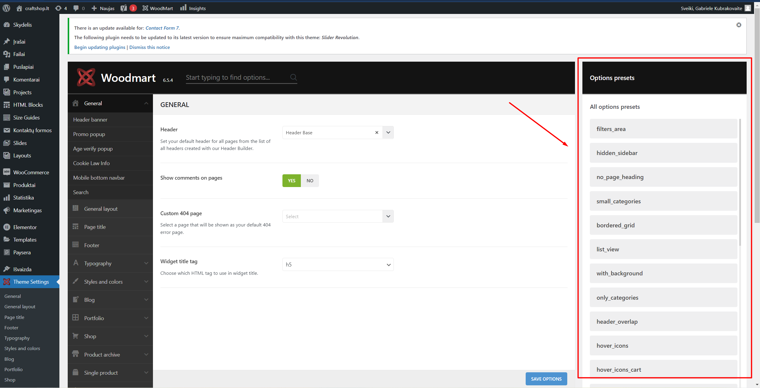Clear the Header Base selection
Viewport: 760px width, 388px height.
point(377,132)
